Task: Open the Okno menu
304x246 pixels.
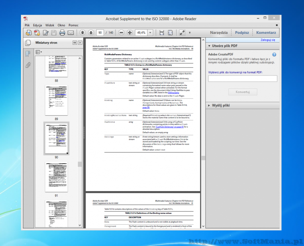Action: tap(61, 25)
